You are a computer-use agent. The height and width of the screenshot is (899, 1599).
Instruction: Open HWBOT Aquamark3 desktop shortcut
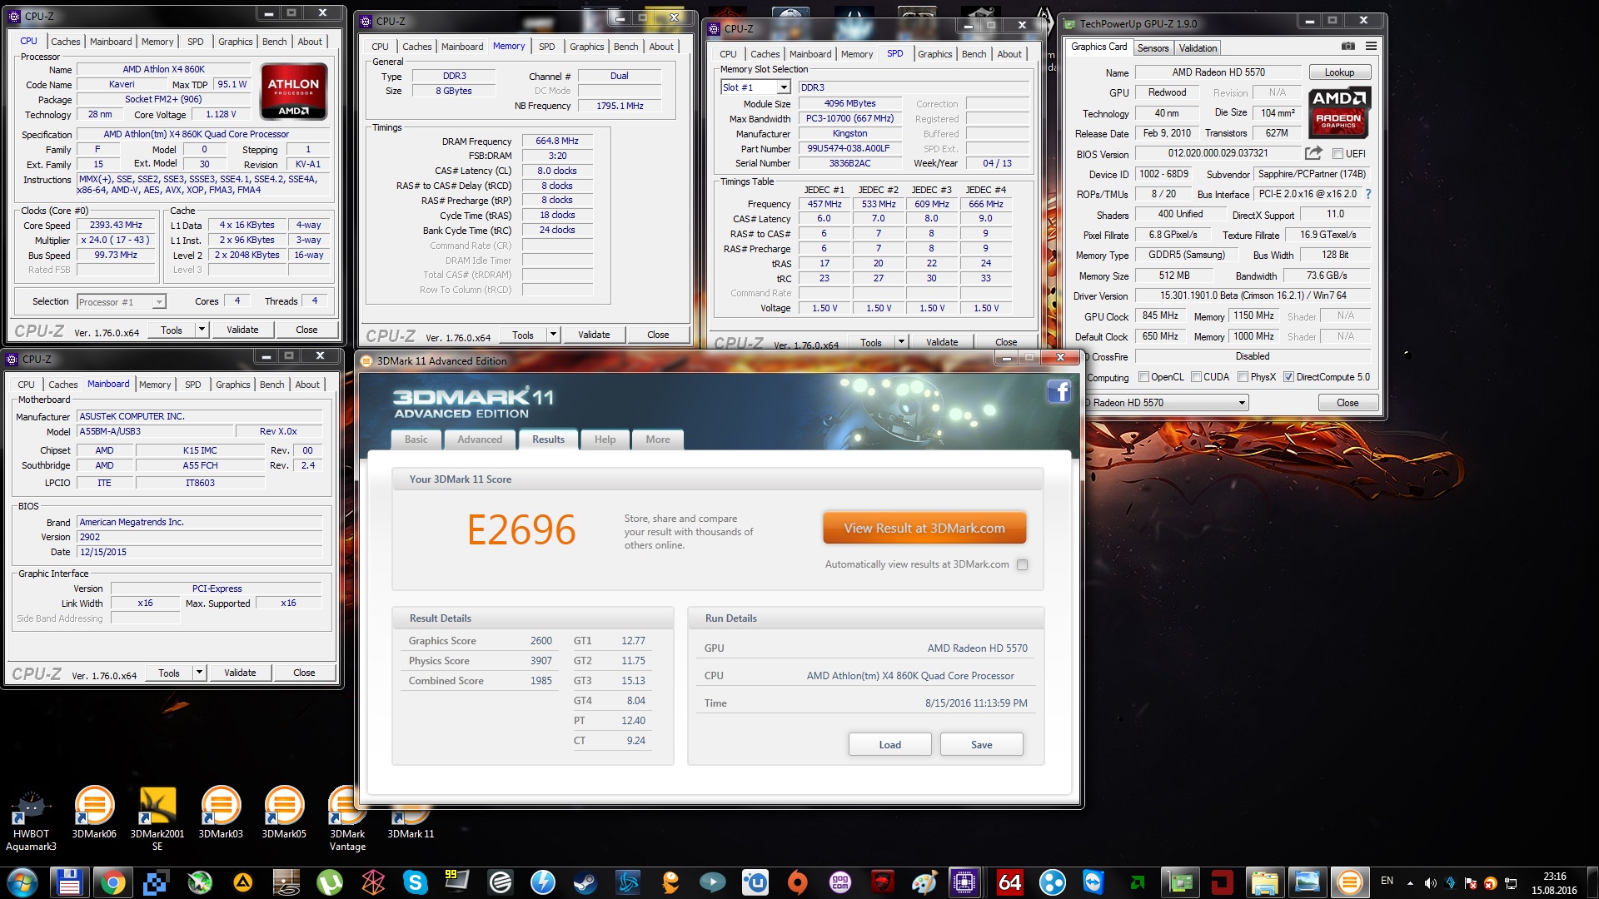[31, 820]
